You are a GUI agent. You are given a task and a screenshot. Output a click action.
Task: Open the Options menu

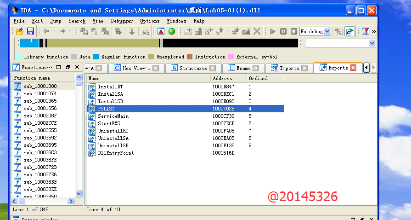[x=150, y=21]
